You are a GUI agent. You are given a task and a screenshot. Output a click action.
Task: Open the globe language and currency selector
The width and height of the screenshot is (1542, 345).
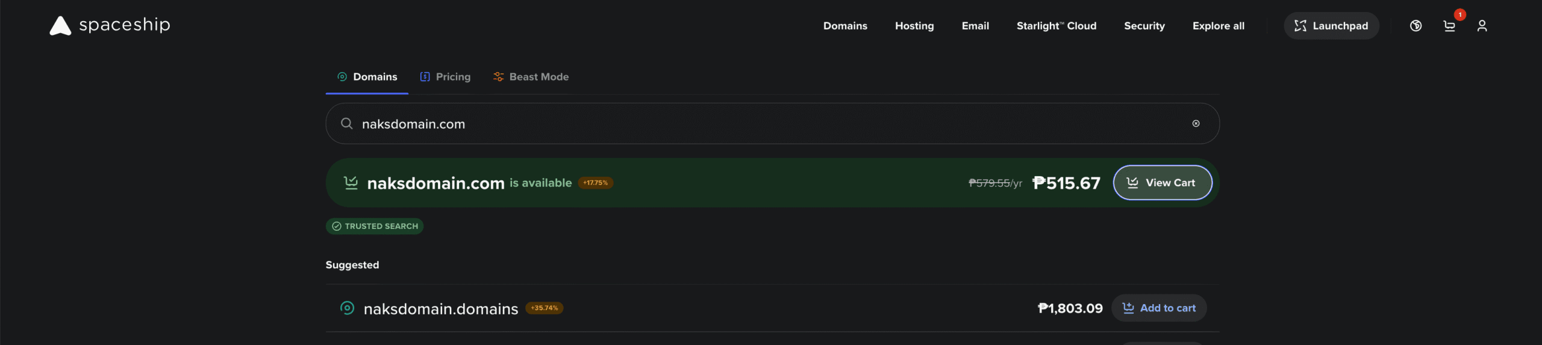coord(1416,26)
